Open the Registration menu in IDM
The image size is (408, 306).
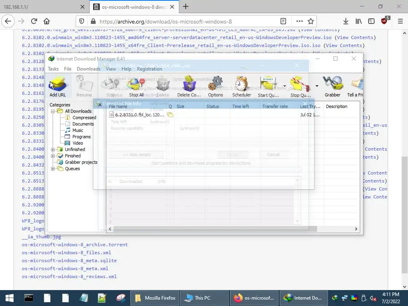click(x=149, y=69)
